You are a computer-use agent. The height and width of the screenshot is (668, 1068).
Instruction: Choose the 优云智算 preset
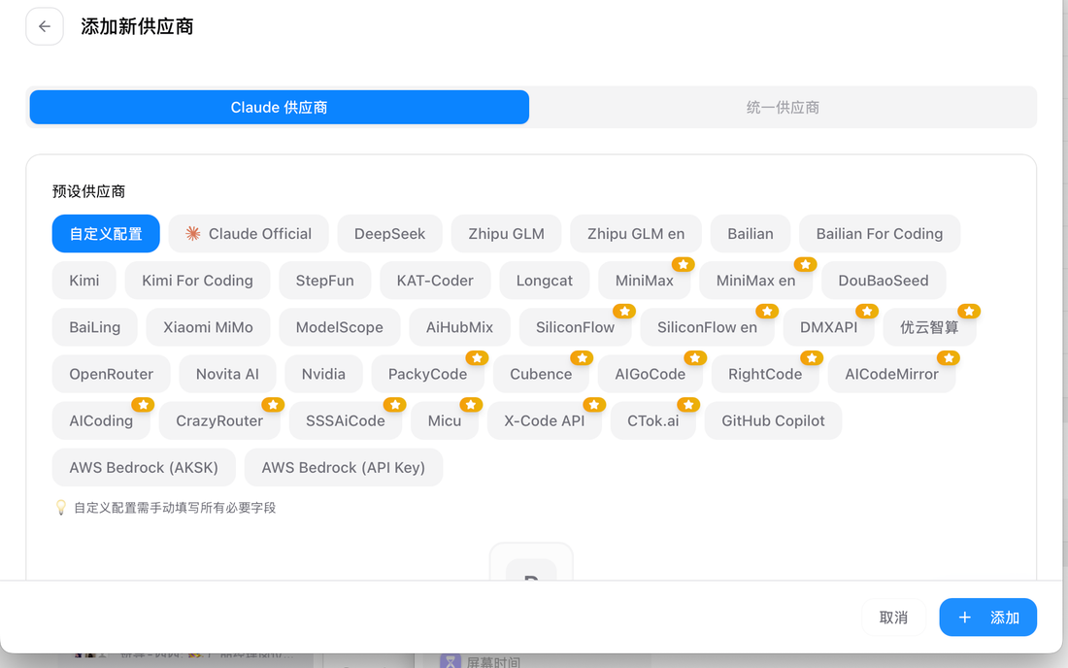(x=930, y=327)
